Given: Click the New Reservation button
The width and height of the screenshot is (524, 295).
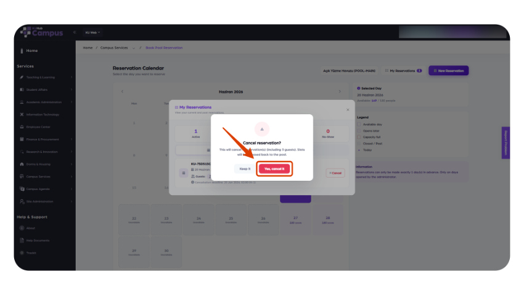Looking at the screenshot, I should pos(448,70).
